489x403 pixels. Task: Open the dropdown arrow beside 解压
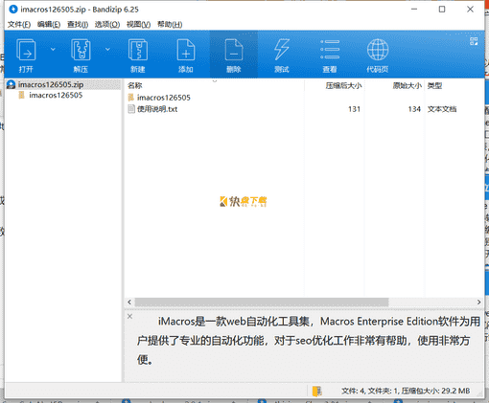click(107, 49)
